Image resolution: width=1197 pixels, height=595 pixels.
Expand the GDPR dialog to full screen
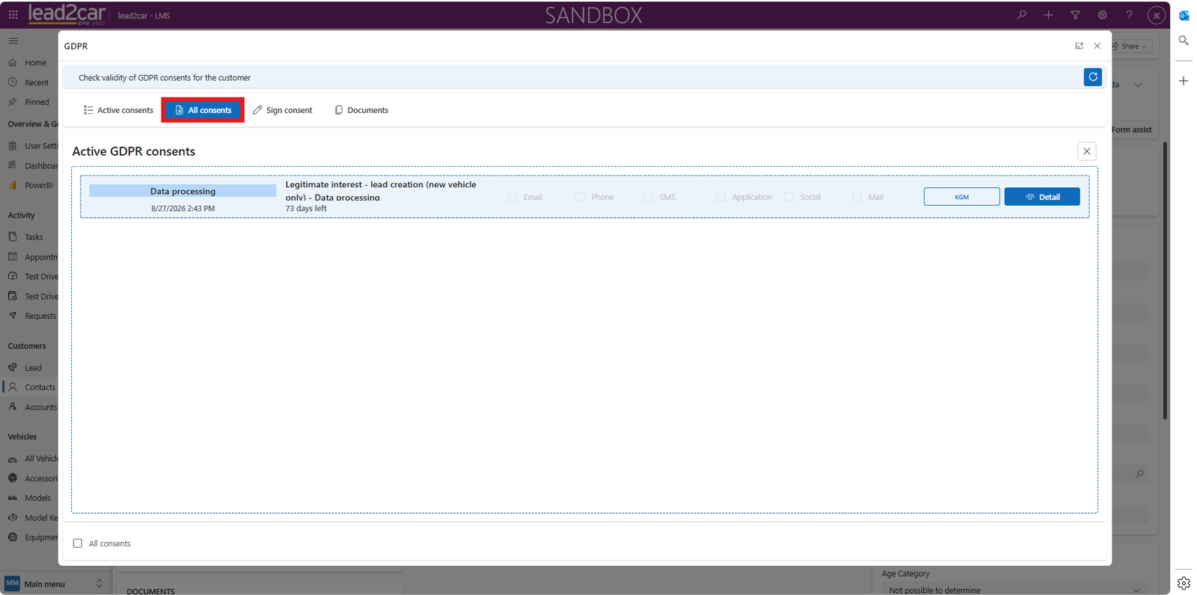(1079, 46)
